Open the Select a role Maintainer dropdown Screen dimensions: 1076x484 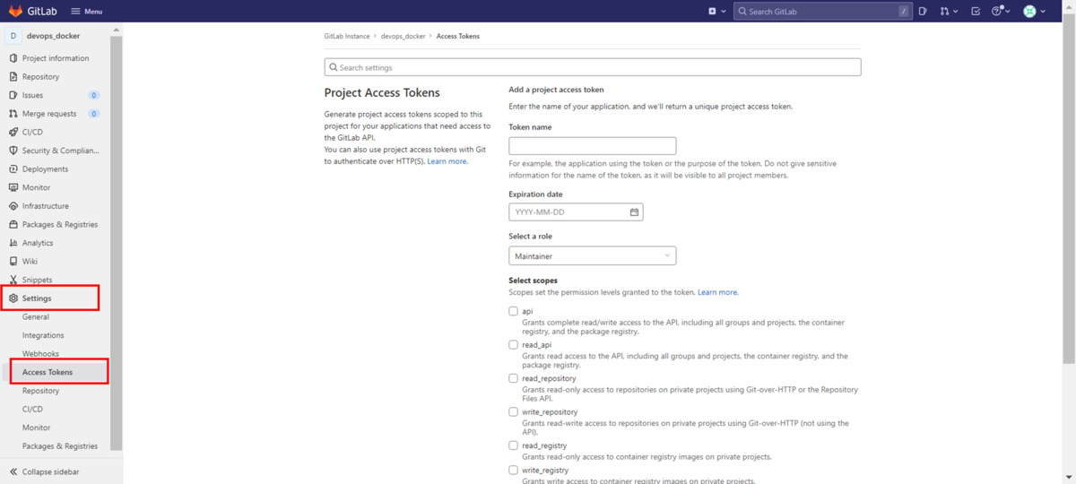tap(592, 256)
